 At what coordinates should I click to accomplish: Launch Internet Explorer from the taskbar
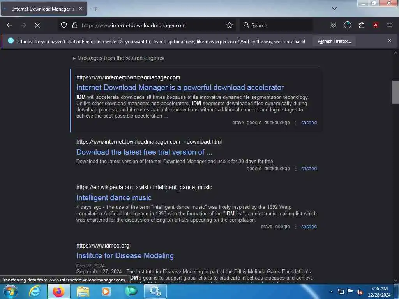click(x=35, y=291)
